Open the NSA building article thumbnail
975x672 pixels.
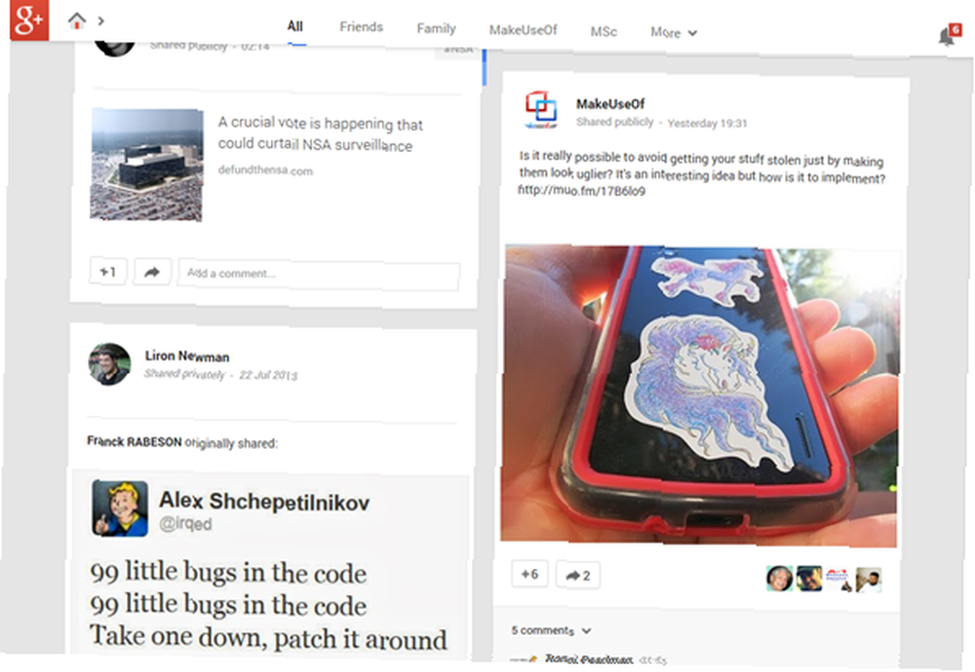[x=147, y=165]
